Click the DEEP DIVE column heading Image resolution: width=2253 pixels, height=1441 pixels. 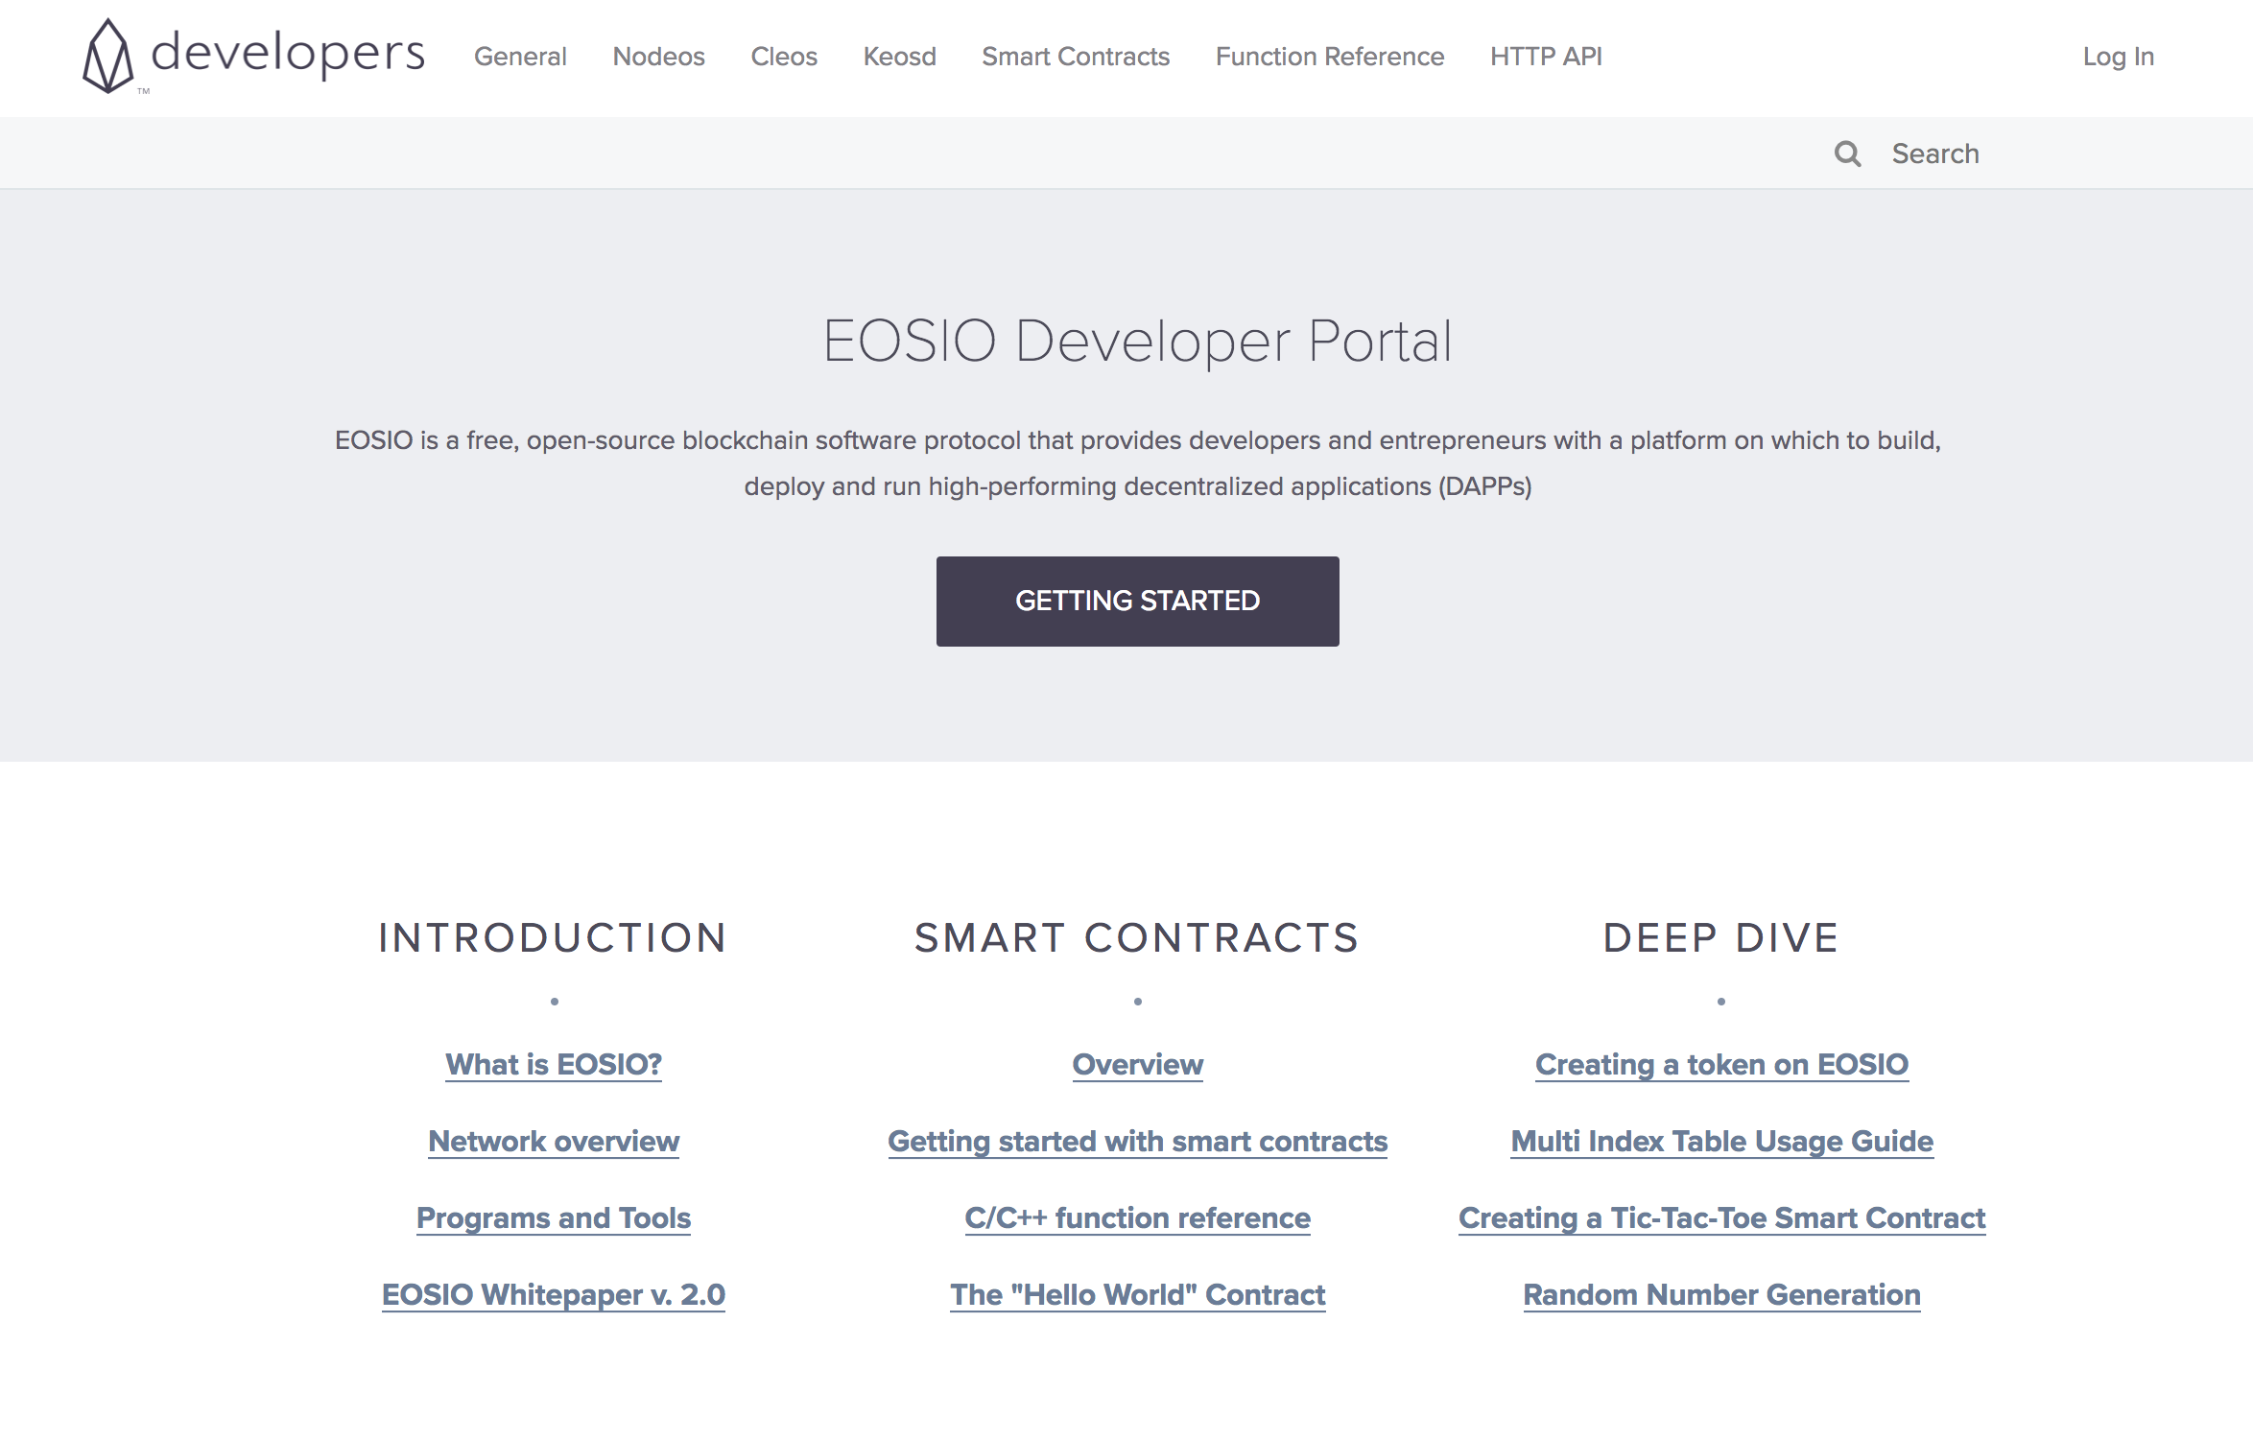point(1721,937)
